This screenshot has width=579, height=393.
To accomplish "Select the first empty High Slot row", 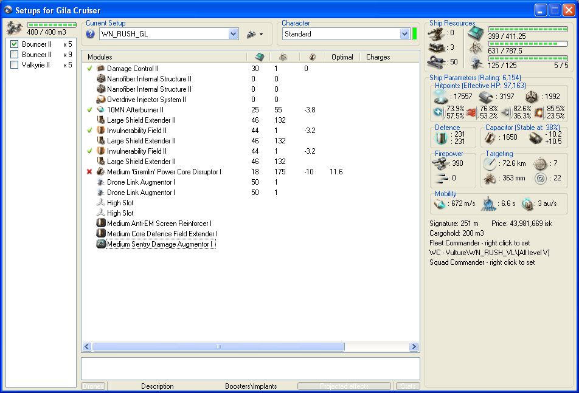I will click(x=120, y=202).
